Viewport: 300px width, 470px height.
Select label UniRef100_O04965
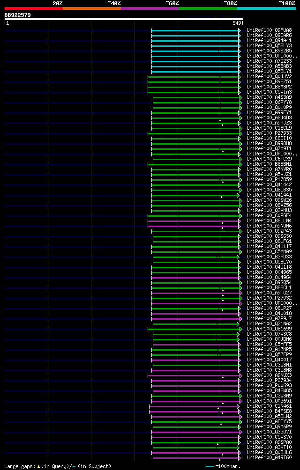[x=269, y=272]
